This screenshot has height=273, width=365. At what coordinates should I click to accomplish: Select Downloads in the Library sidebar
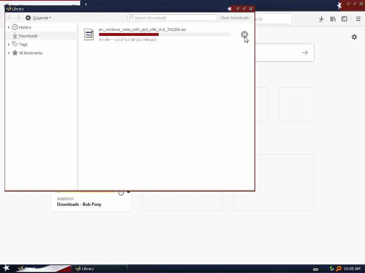coord(28,36)
